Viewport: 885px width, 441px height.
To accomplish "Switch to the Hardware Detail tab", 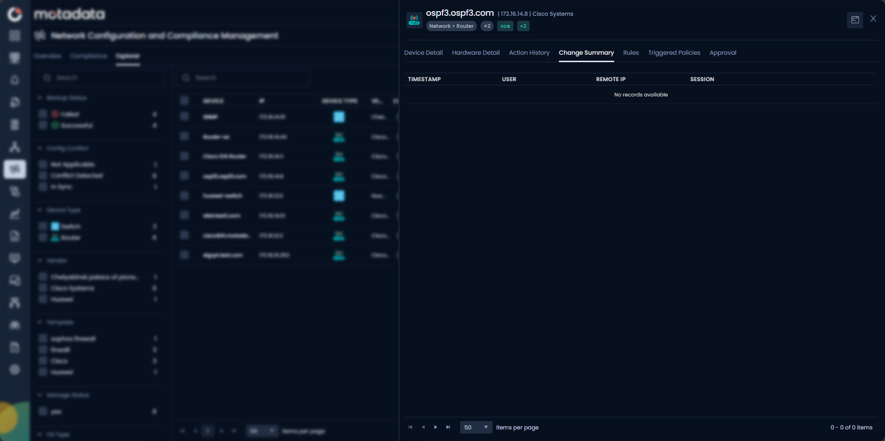I will click(x=476, y=53).
